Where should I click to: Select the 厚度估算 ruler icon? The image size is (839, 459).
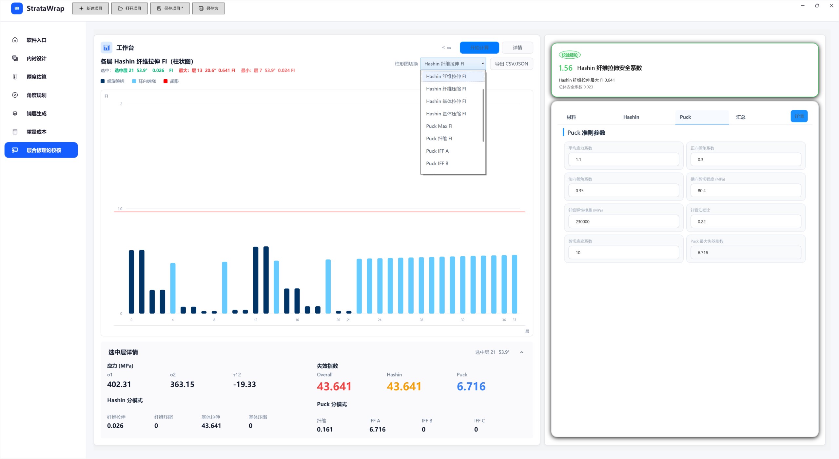(x=15, y=77)
